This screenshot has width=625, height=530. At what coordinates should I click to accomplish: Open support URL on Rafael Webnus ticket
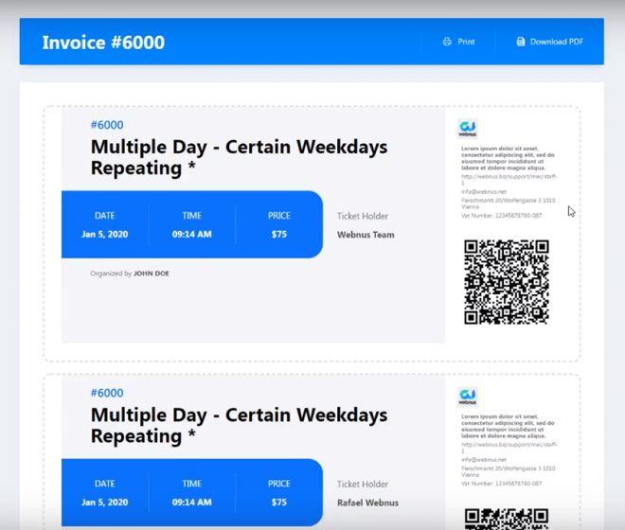point(509,448)
